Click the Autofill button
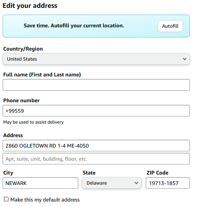 click(170, 26)
